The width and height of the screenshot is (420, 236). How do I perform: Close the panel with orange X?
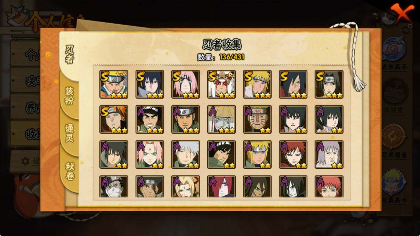point(402,14)
